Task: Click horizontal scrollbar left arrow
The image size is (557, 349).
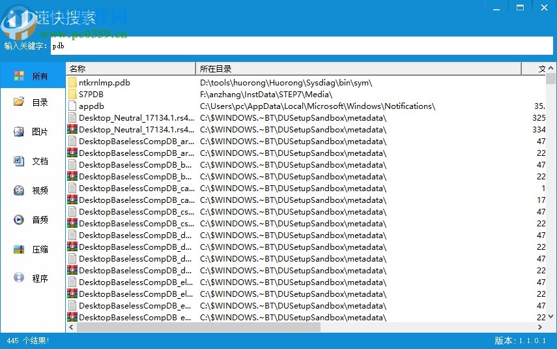Action: tap(71, 327)
